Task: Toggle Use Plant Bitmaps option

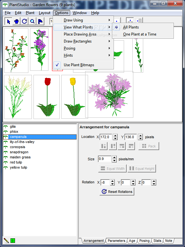Action: [83, 65]
